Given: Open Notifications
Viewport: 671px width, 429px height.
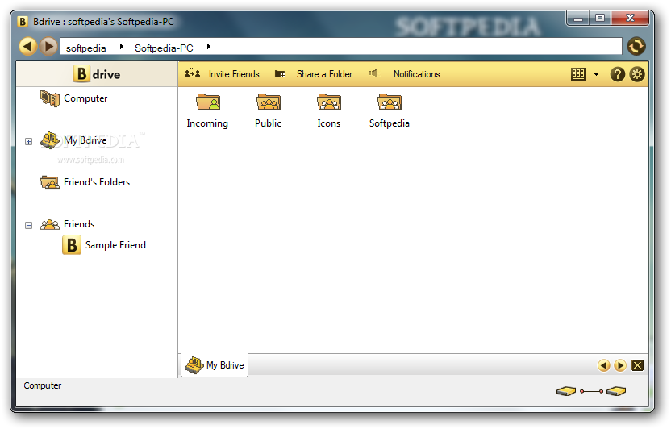Looking at the screenshot, I should (x=416, y=74).
